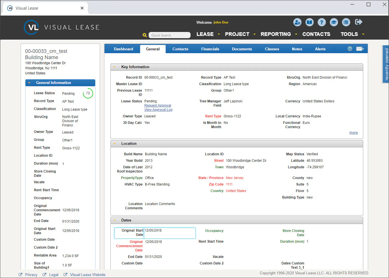
Task: Open the CONTACTS menu
Action: [316, 34]
